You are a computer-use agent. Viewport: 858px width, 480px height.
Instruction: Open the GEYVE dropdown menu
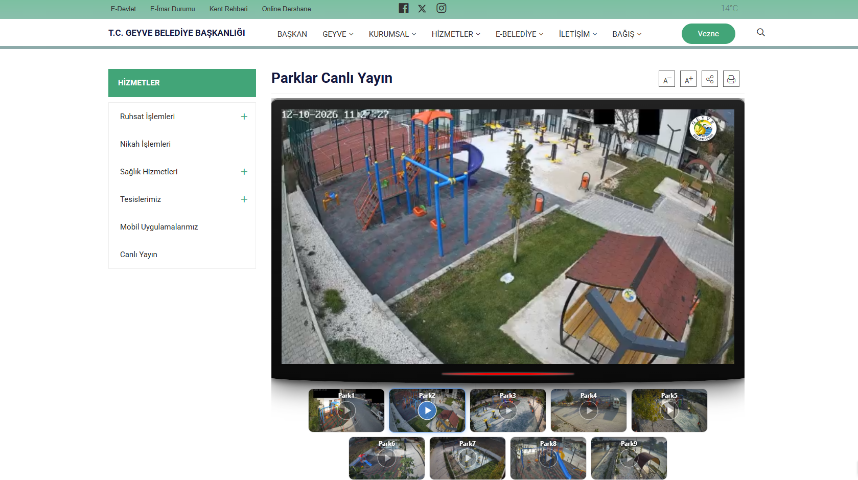point(338,34)
